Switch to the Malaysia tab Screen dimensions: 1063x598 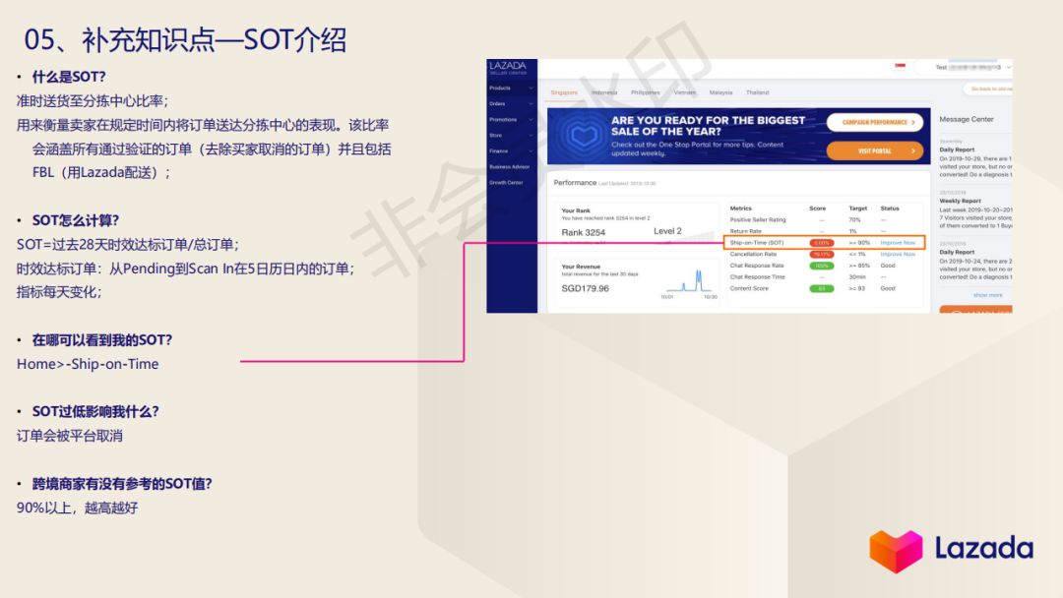720,92
